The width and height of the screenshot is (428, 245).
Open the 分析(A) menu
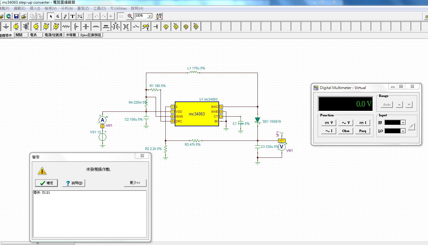(67, 8)
